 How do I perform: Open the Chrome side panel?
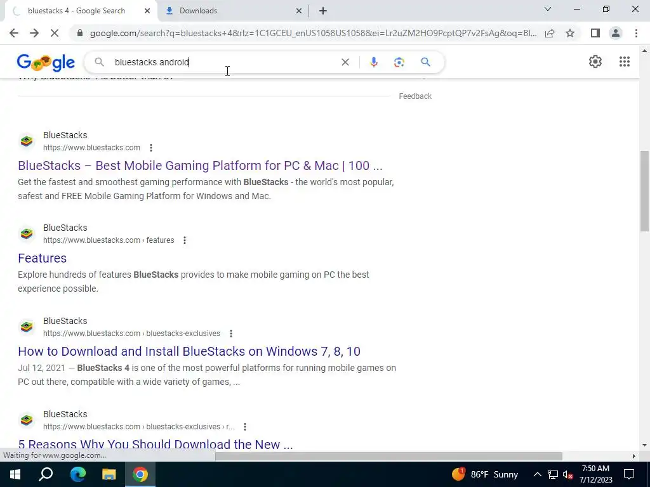click(595, 33)
